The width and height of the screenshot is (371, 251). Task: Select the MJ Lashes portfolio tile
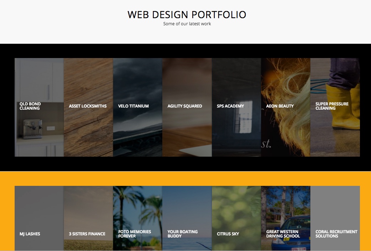[39, 218]
